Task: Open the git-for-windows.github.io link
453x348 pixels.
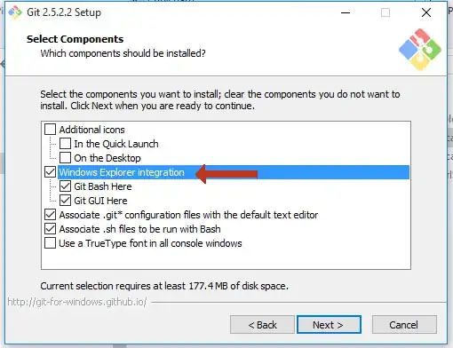Action: (x=77, y=302)
